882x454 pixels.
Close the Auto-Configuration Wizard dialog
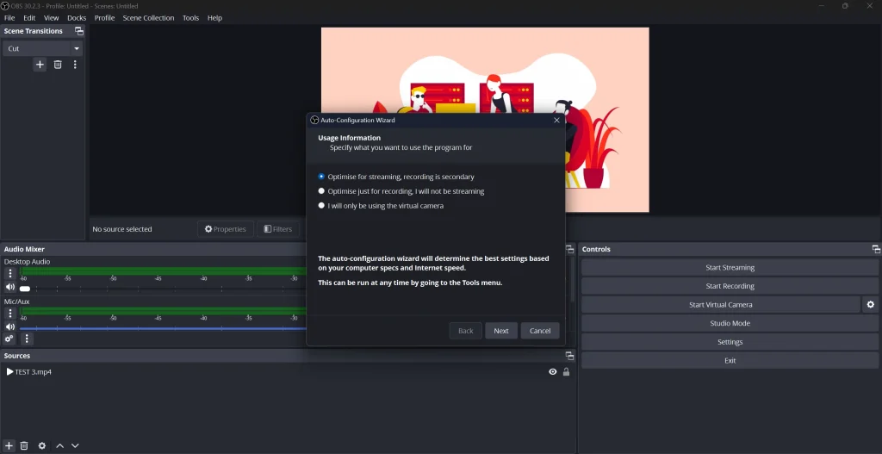tap(556, 120)
